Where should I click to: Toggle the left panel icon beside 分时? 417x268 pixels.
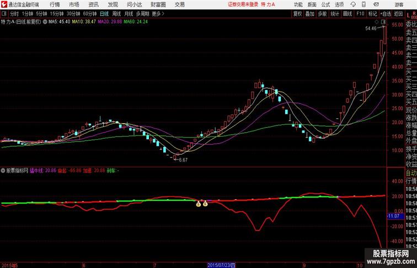[x=4, y=14]
